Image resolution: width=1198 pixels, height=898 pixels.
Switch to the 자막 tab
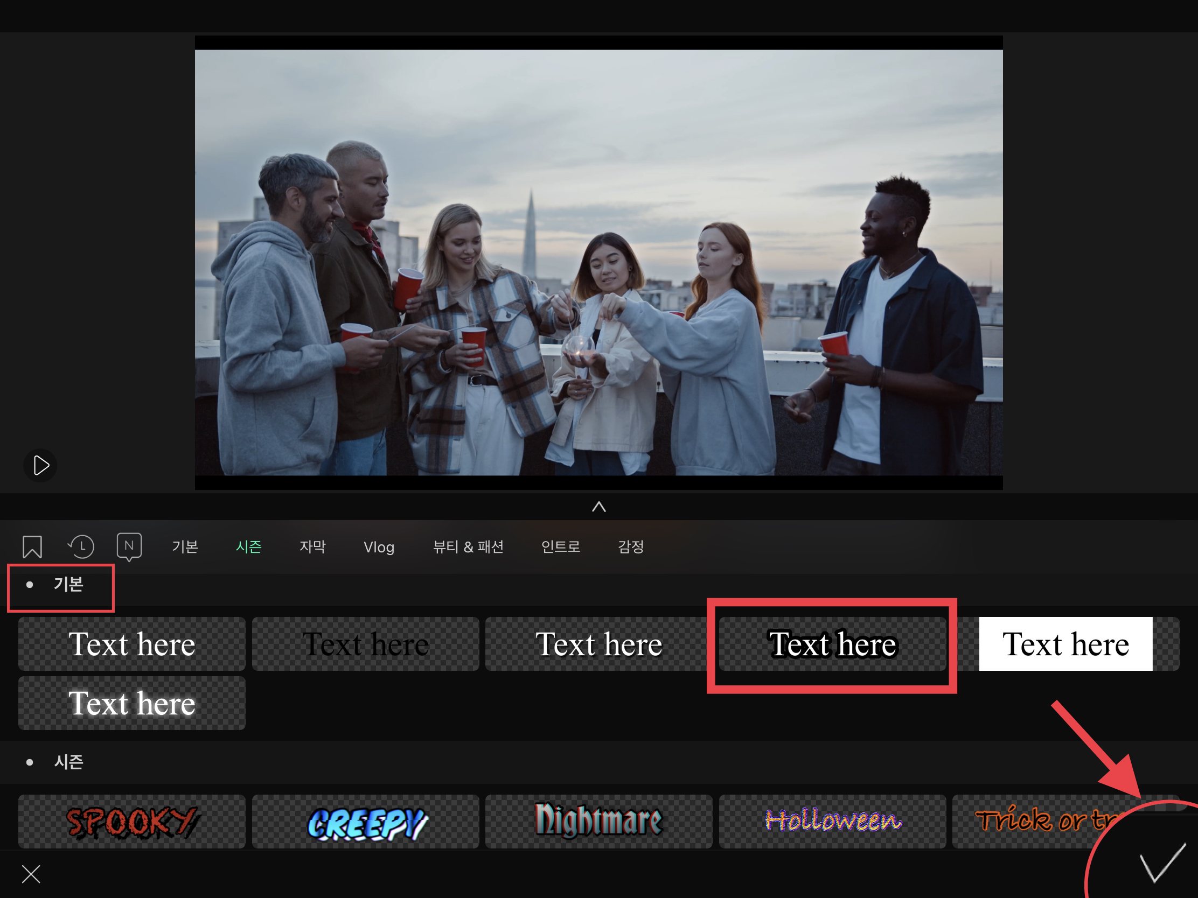[x=312, y=546]
